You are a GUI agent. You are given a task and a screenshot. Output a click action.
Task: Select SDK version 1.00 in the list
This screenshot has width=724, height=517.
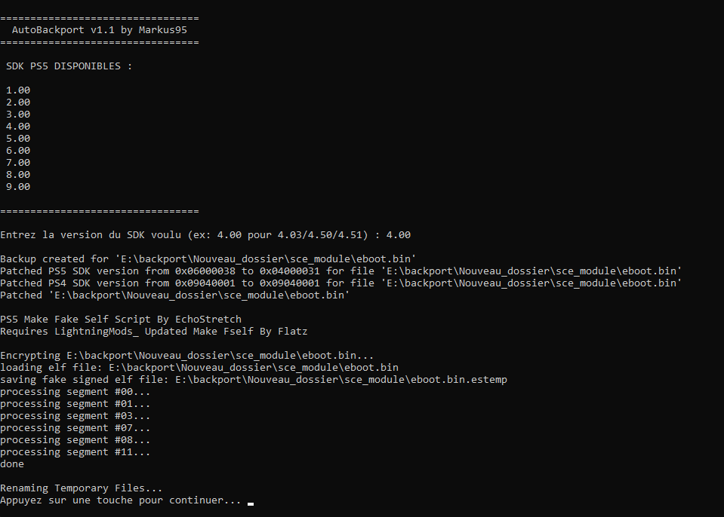coord(18,90)
